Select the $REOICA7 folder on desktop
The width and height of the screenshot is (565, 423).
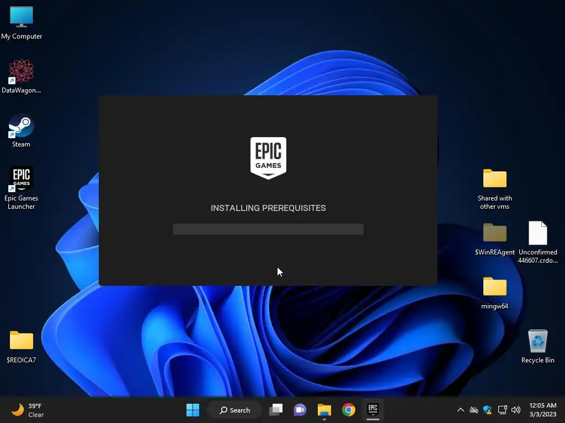tap(22, 347)
